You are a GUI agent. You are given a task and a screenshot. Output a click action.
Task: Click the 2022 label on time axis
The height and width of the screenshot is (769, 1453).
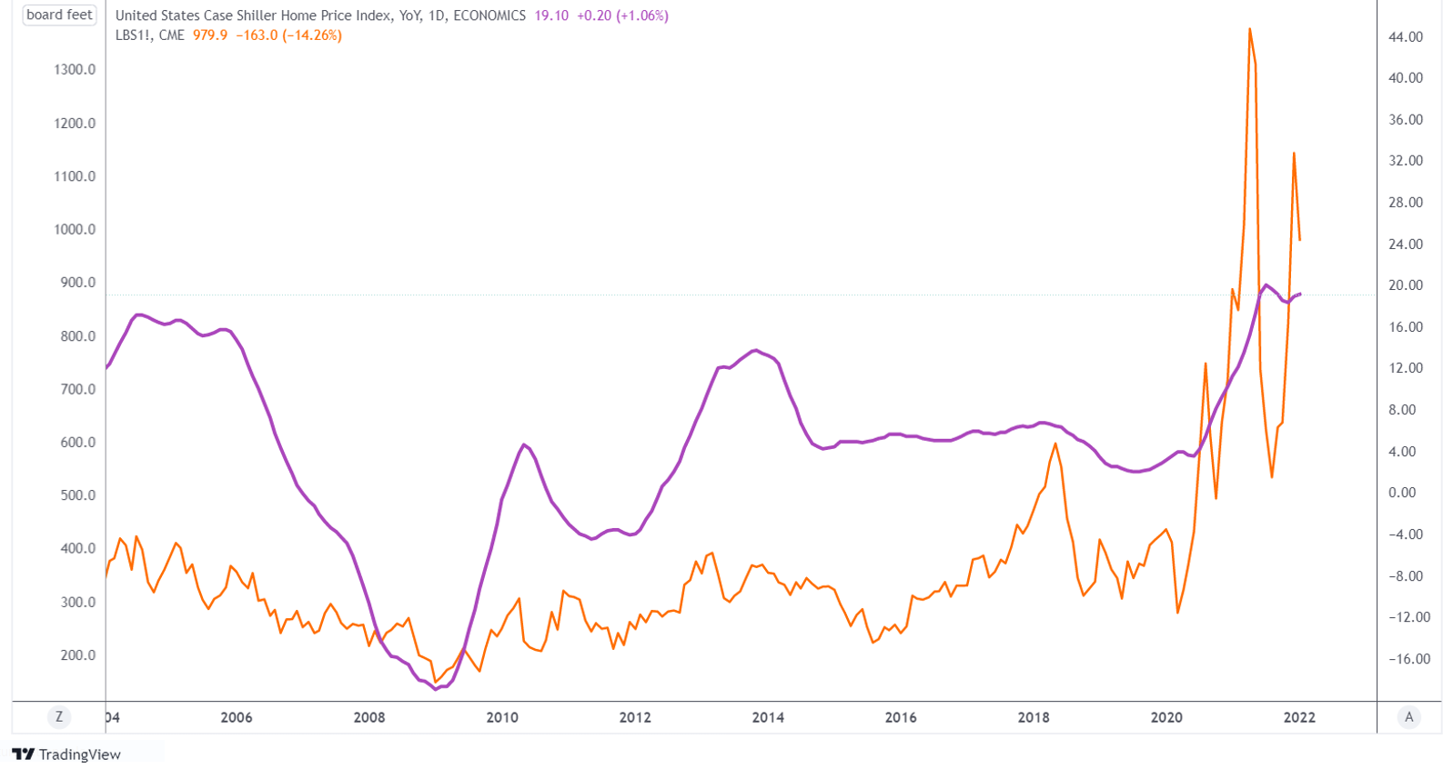1299,717
